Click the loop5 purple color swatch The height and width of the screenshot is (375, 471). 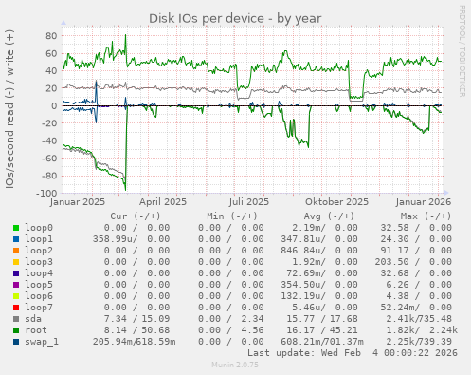16,285
